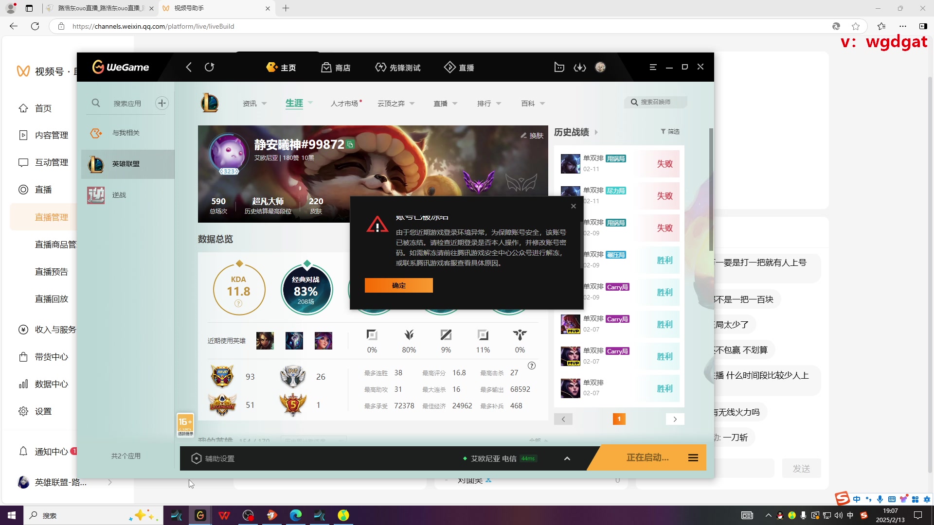Open the 先锋测试 tab
Viewport: 934px width, 525px height.
point(398,67)
